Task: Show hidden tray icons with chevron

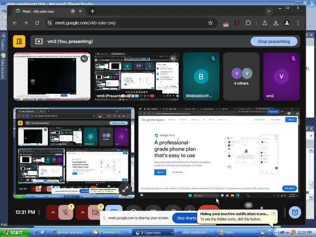Action: click(276, 233)
